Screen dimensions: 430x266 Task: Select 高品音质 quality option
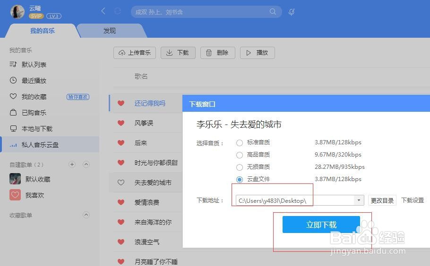pyautogui.click(x=240, y=155)
